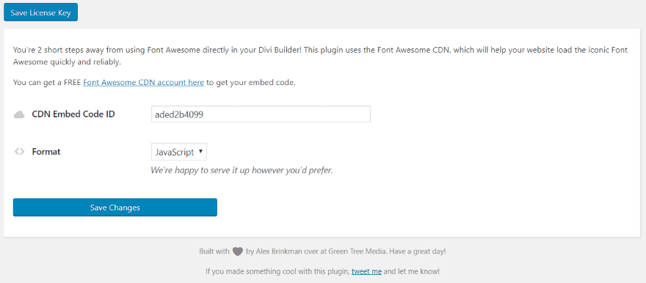This screenshot has width=646, height=283.
Task: Click the cloud icon beside CDN Embed Code ID
Action: click(19, 114)
